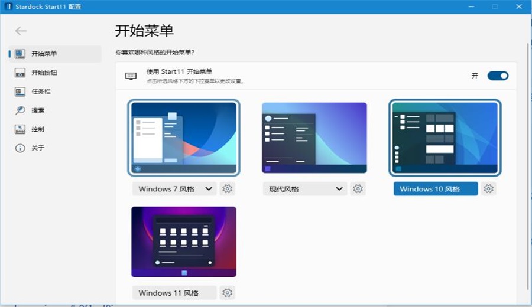The width and height of the screenshot is (532, 307).
Task: Click the Stardock Start11 title bar icon
Action: (x=8, y=6)
